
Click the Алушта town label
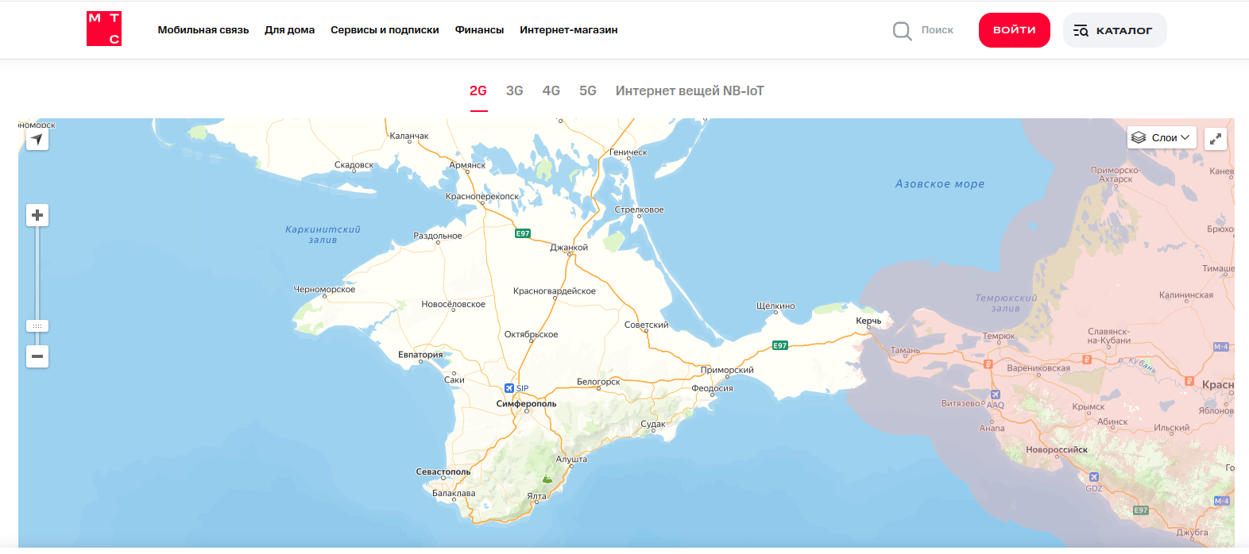coord(572,459)
